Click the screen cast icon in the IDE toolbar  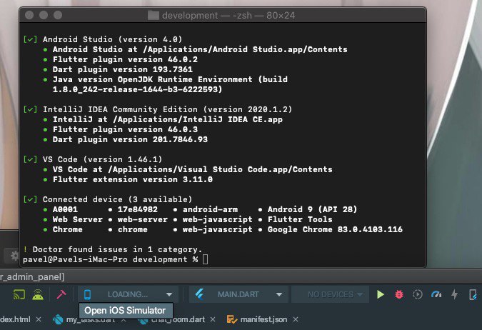click(19, 294)
